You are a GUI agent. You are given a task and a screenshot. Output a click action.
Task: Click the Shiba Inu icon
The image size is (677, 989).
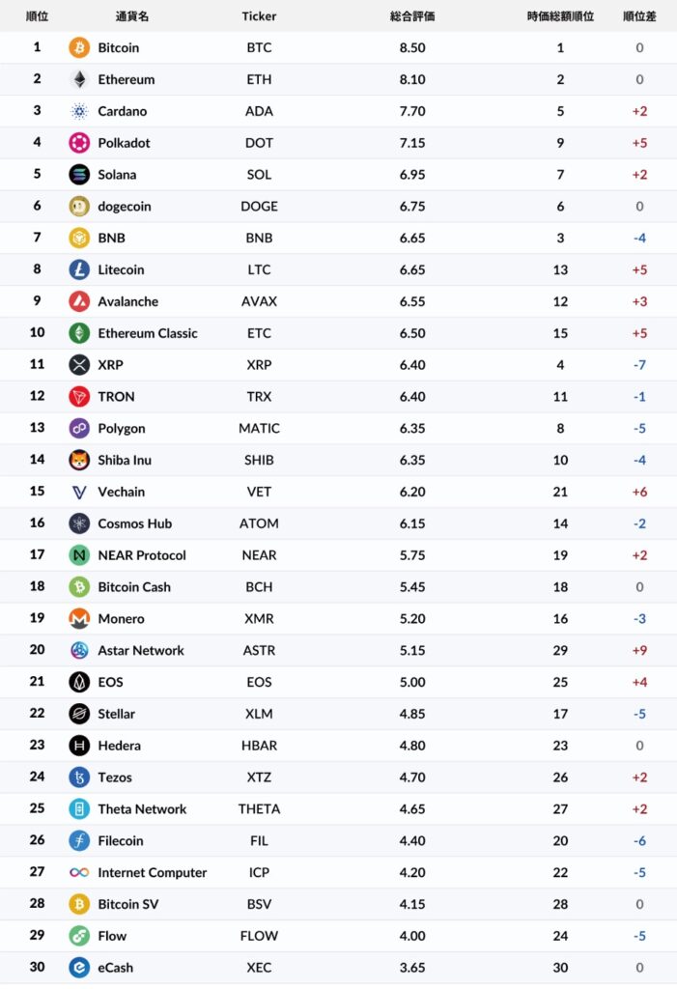tap(79, 460)
